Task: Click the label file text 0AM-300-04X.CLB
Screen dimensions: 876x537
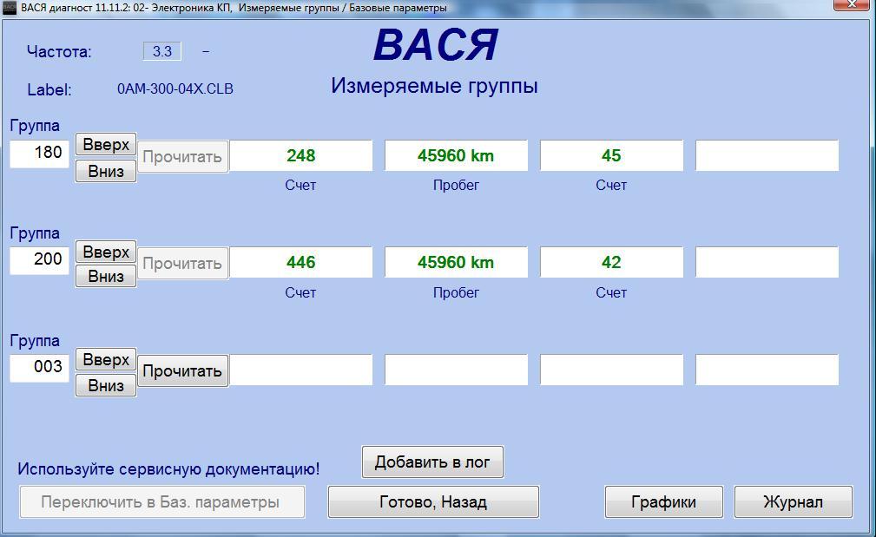Action: [175, 88]
